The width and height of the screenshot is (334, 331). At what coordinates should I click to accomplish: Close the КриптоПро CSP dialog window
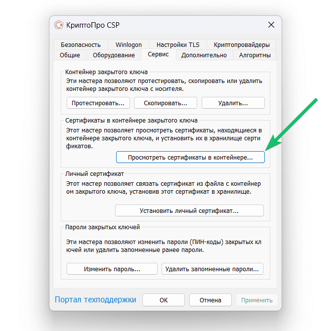[271, 25]
